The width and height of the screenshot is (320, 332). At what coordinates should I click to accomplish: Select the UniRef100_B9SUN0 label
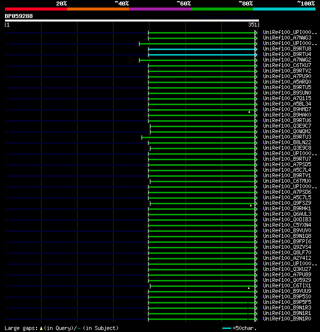tap(287, 93)
